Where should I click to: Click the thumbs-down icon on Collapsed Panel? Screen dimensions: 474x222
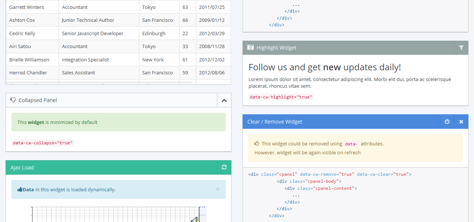pos(13,100)
